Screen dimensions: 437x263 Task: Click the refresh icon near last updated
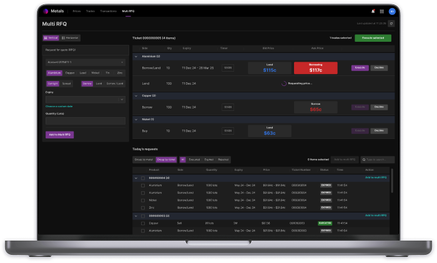(391, 24)
